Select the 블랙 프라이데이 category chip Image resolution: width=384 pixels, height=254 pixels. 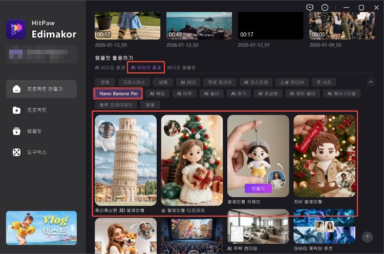(x=116, y=105)
